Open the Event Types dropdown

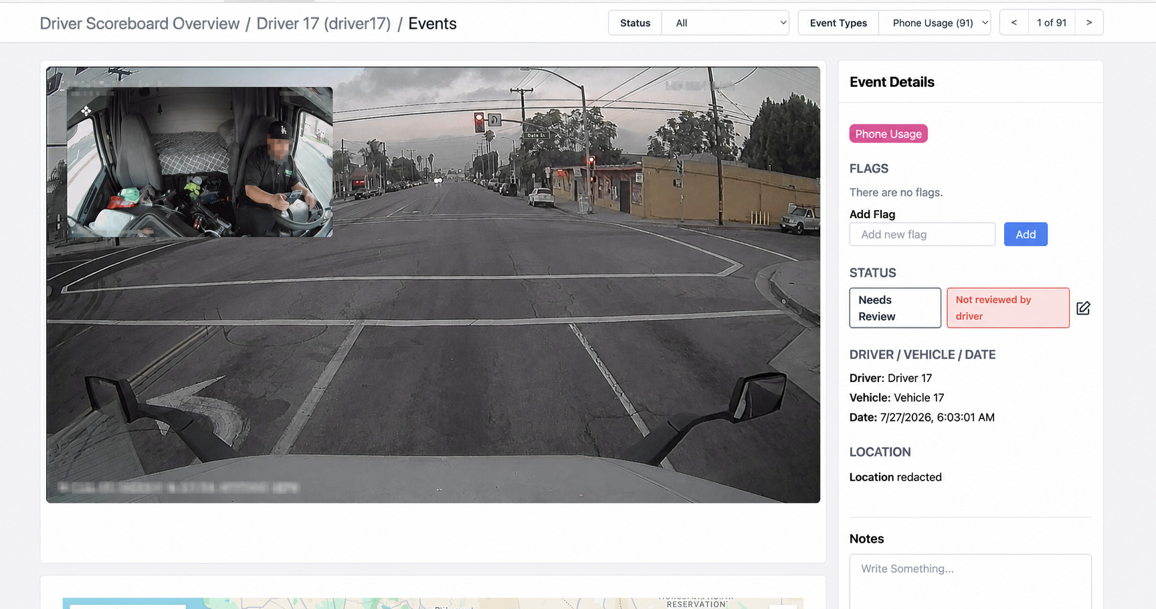935,23
